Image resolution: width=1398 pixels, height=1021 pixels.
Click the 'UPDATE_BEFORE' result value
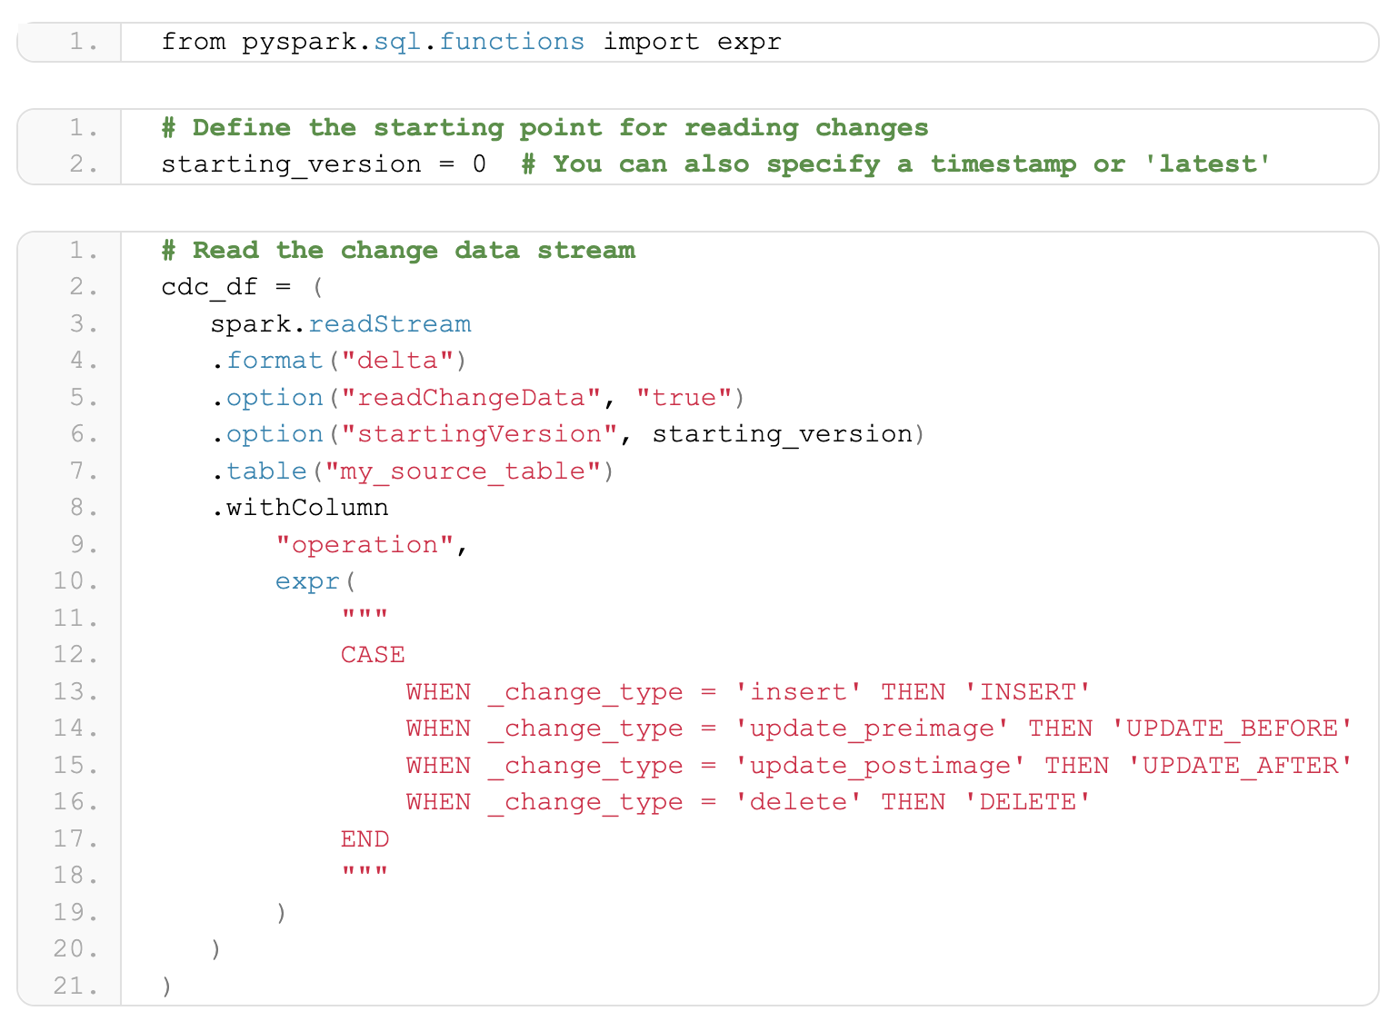pos(1232,729)
